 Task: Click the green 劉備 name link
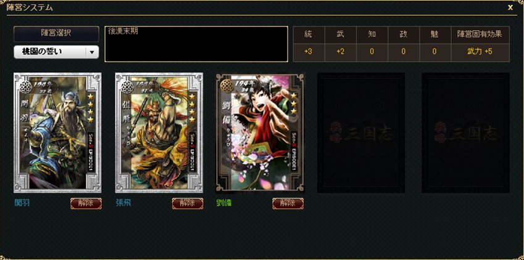coord(224,203)
